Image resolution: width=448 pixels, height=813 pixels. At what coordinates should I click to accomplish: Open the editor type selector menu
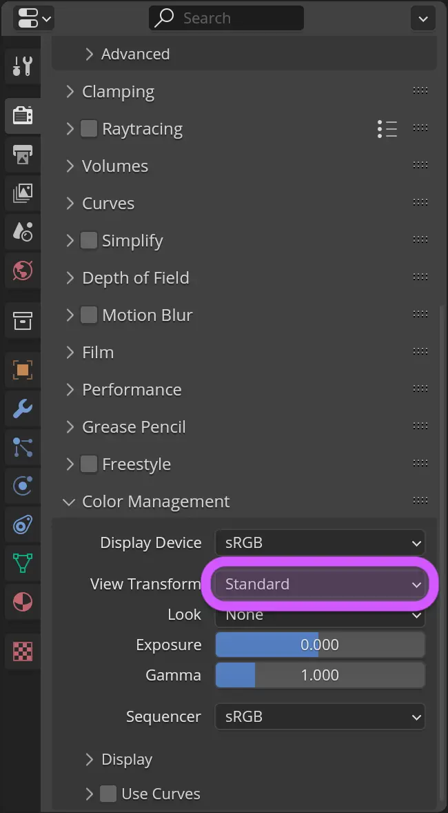tap(34, 19)
